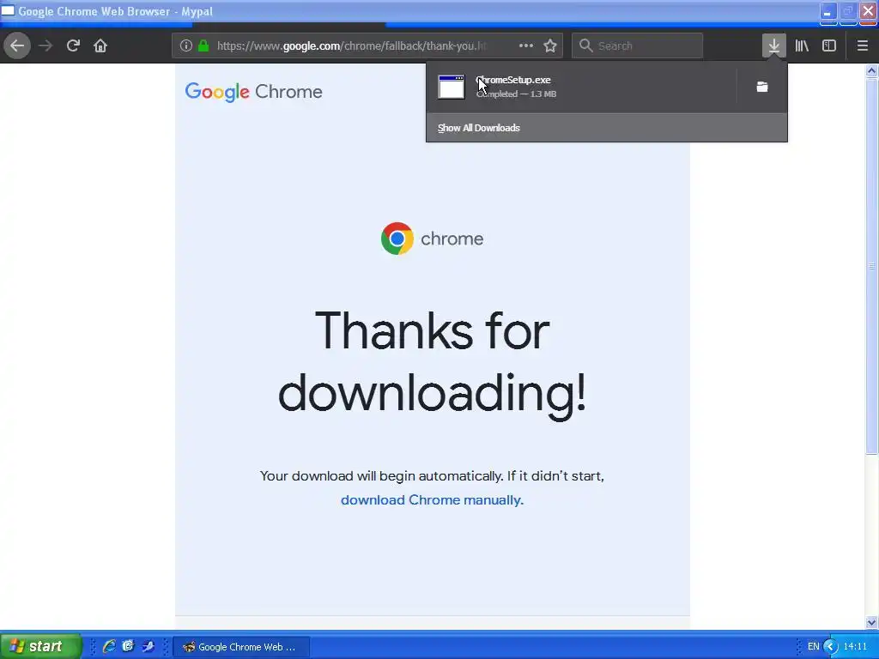Bookmark this page with the star
Image resolution: width=879 pixels, height=659 pixels.
click(550, 45)
